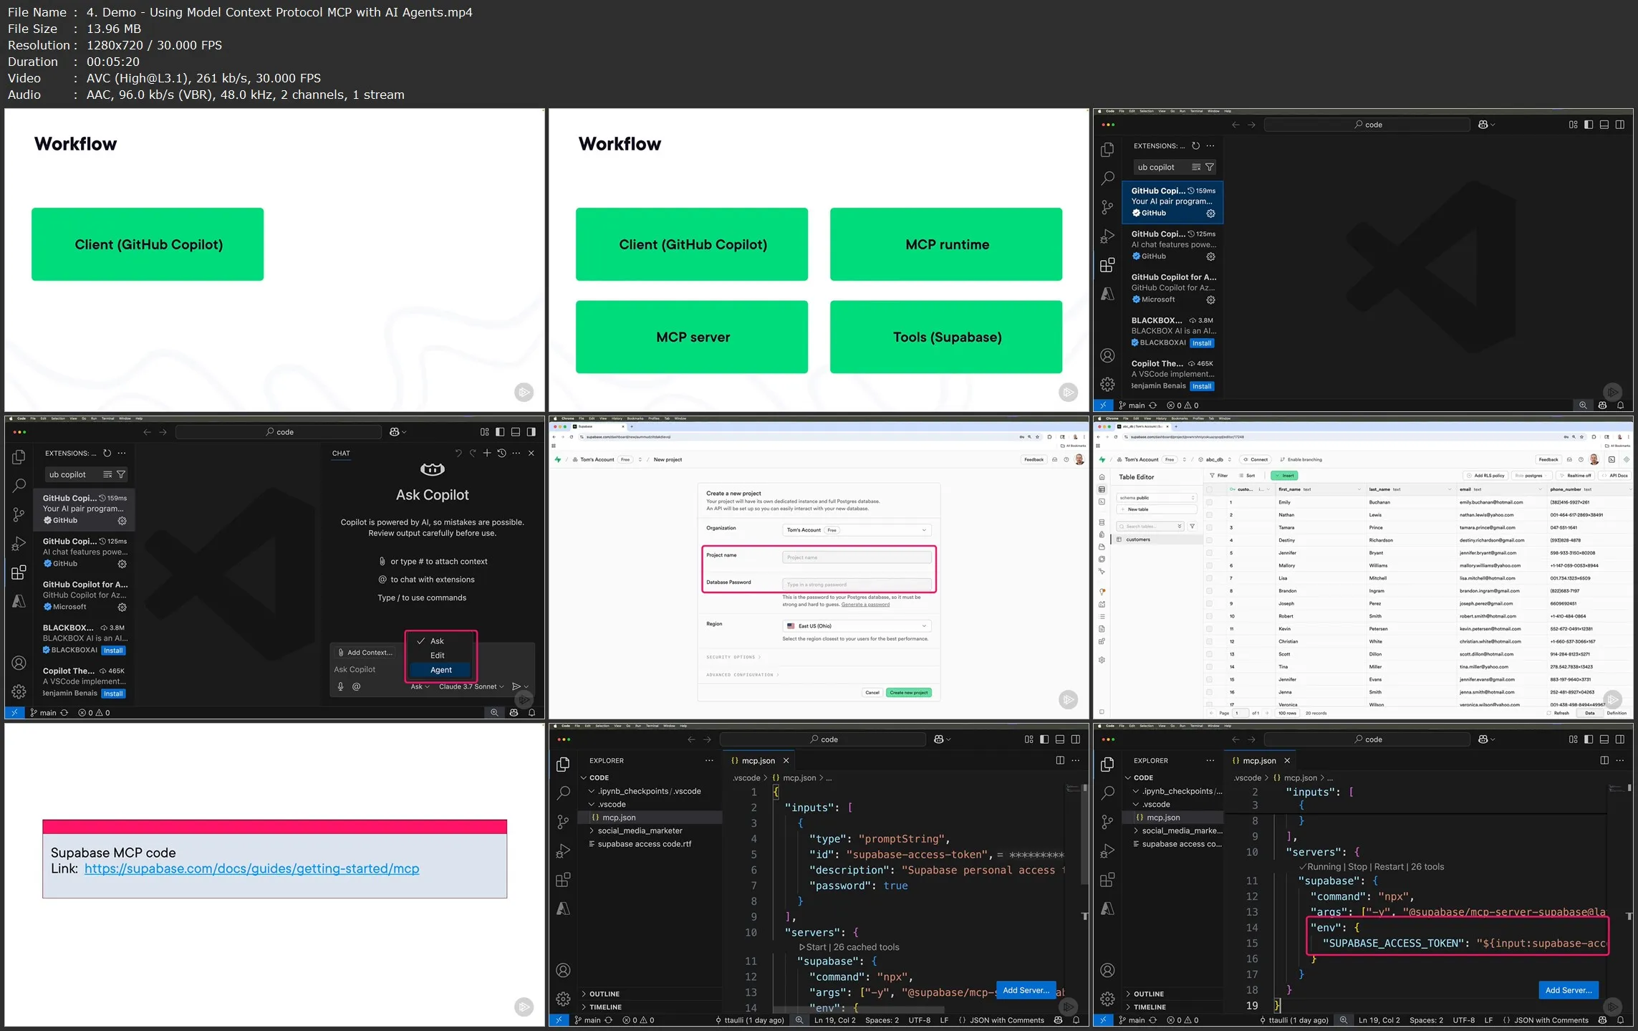Toggle bottom panel in the Ask Copilot frame

[516, 432]
